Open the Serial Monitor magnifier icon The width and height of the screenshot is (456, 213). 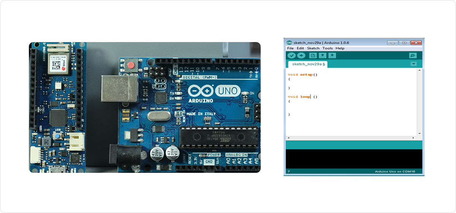tap(413, 56)
